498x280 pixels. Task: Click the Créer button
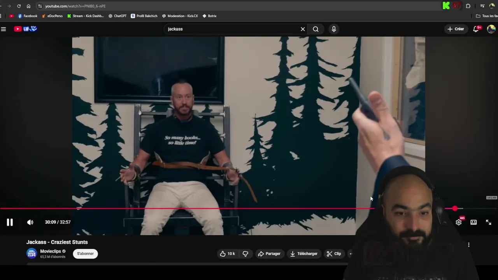[456, 29]
